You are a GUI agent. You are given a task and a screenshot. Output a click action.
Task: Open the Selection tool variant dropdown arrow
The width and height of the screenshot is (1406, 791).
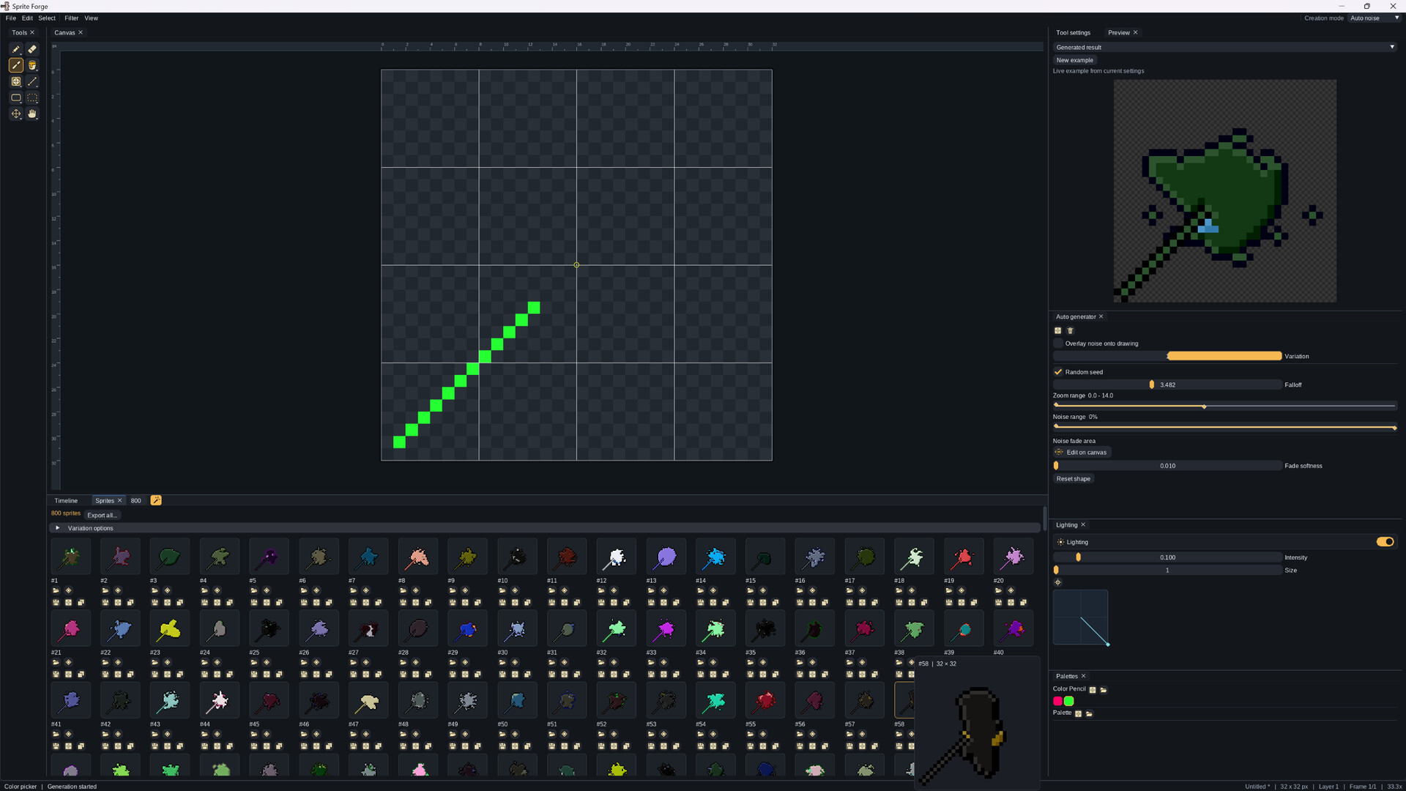click(x=37, y=103)
